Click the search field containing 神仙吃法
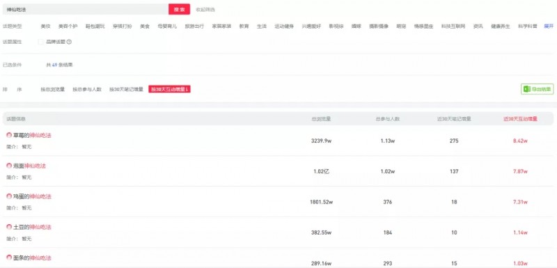557x268 pixels. click(x=85, y=10)
